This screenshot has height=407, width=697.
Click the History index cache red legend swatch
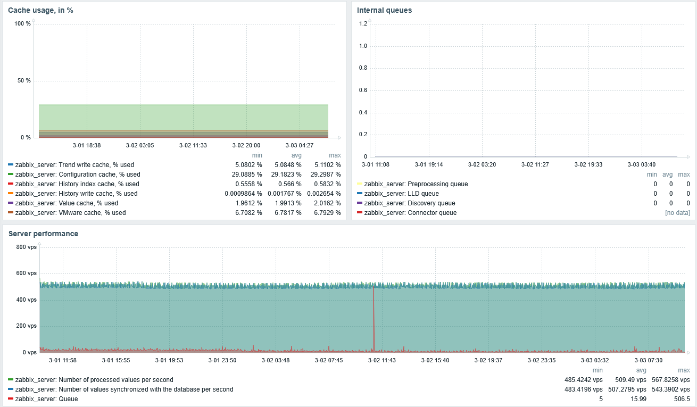pos(11,184)
